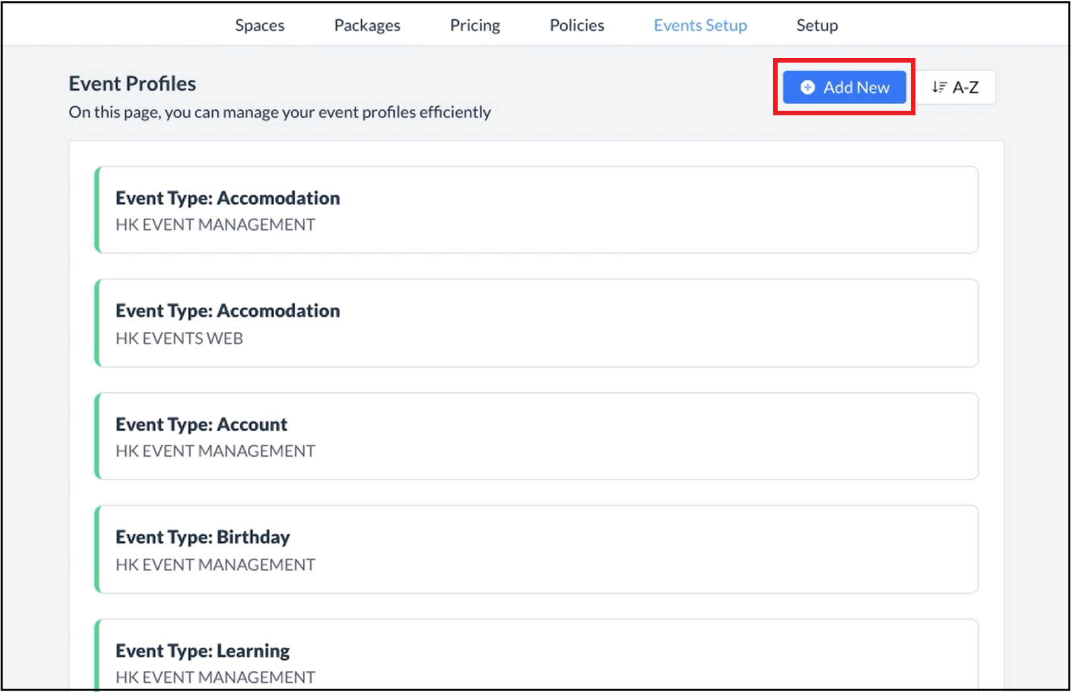The height and width of the screenshot is (692, 1071).
Task: Click the sort icon beside A-Z
Action: point(939,87)
